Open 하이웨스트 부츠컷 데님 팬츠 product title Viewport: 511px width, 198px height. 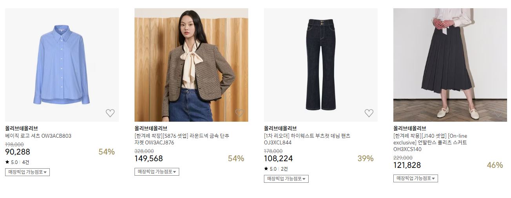(x=307, y=139)
